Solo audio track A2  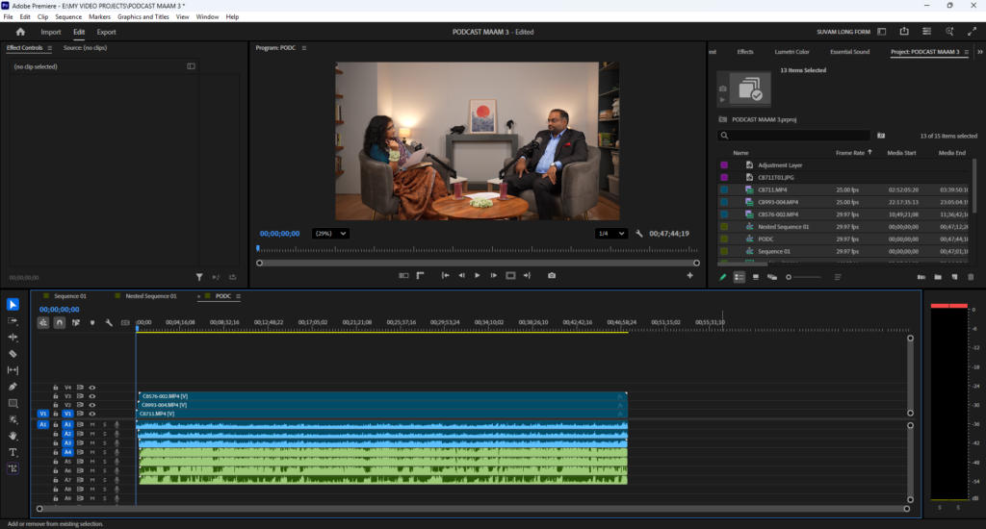click(104, 434)
